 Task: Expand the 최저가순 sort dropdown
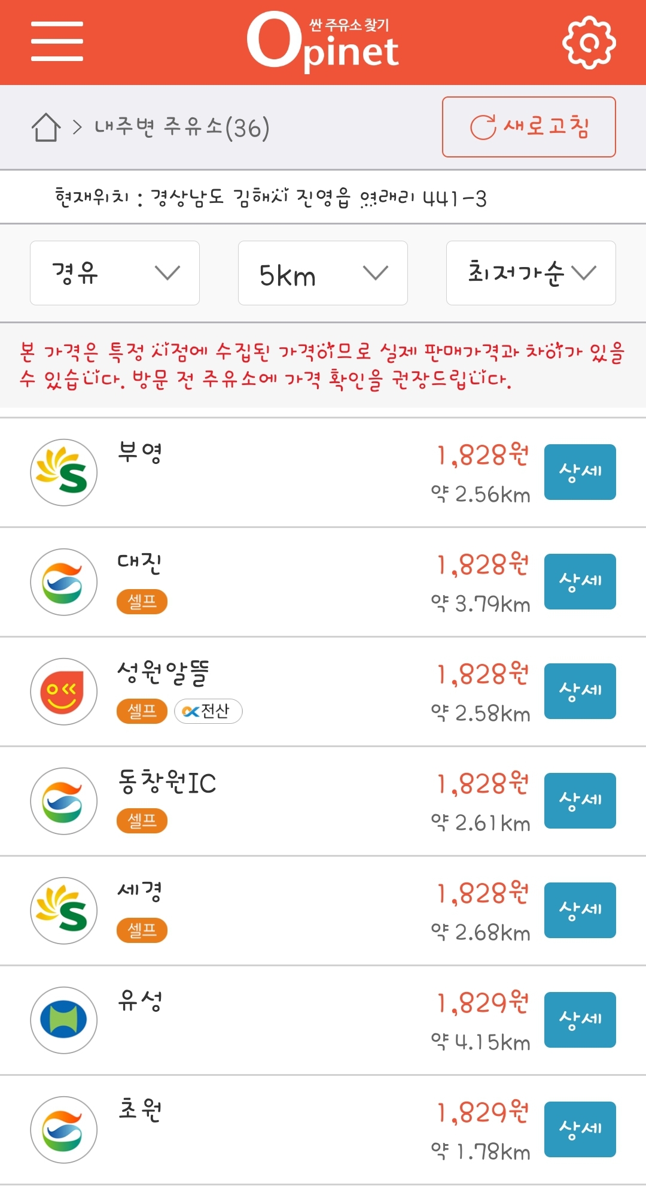pyautogui.click(x=531, y=273)
